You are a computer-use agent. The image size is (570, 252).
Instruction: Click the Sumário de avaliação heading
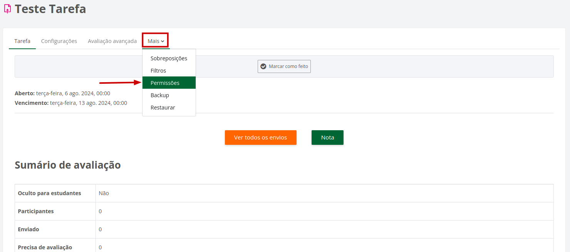coord(68,165)
